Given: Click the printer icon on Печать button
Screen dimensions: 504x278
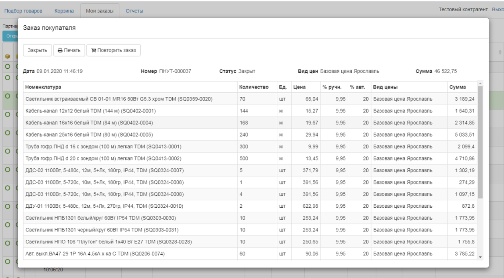Looking at the screenshot, I should [60, 51].
